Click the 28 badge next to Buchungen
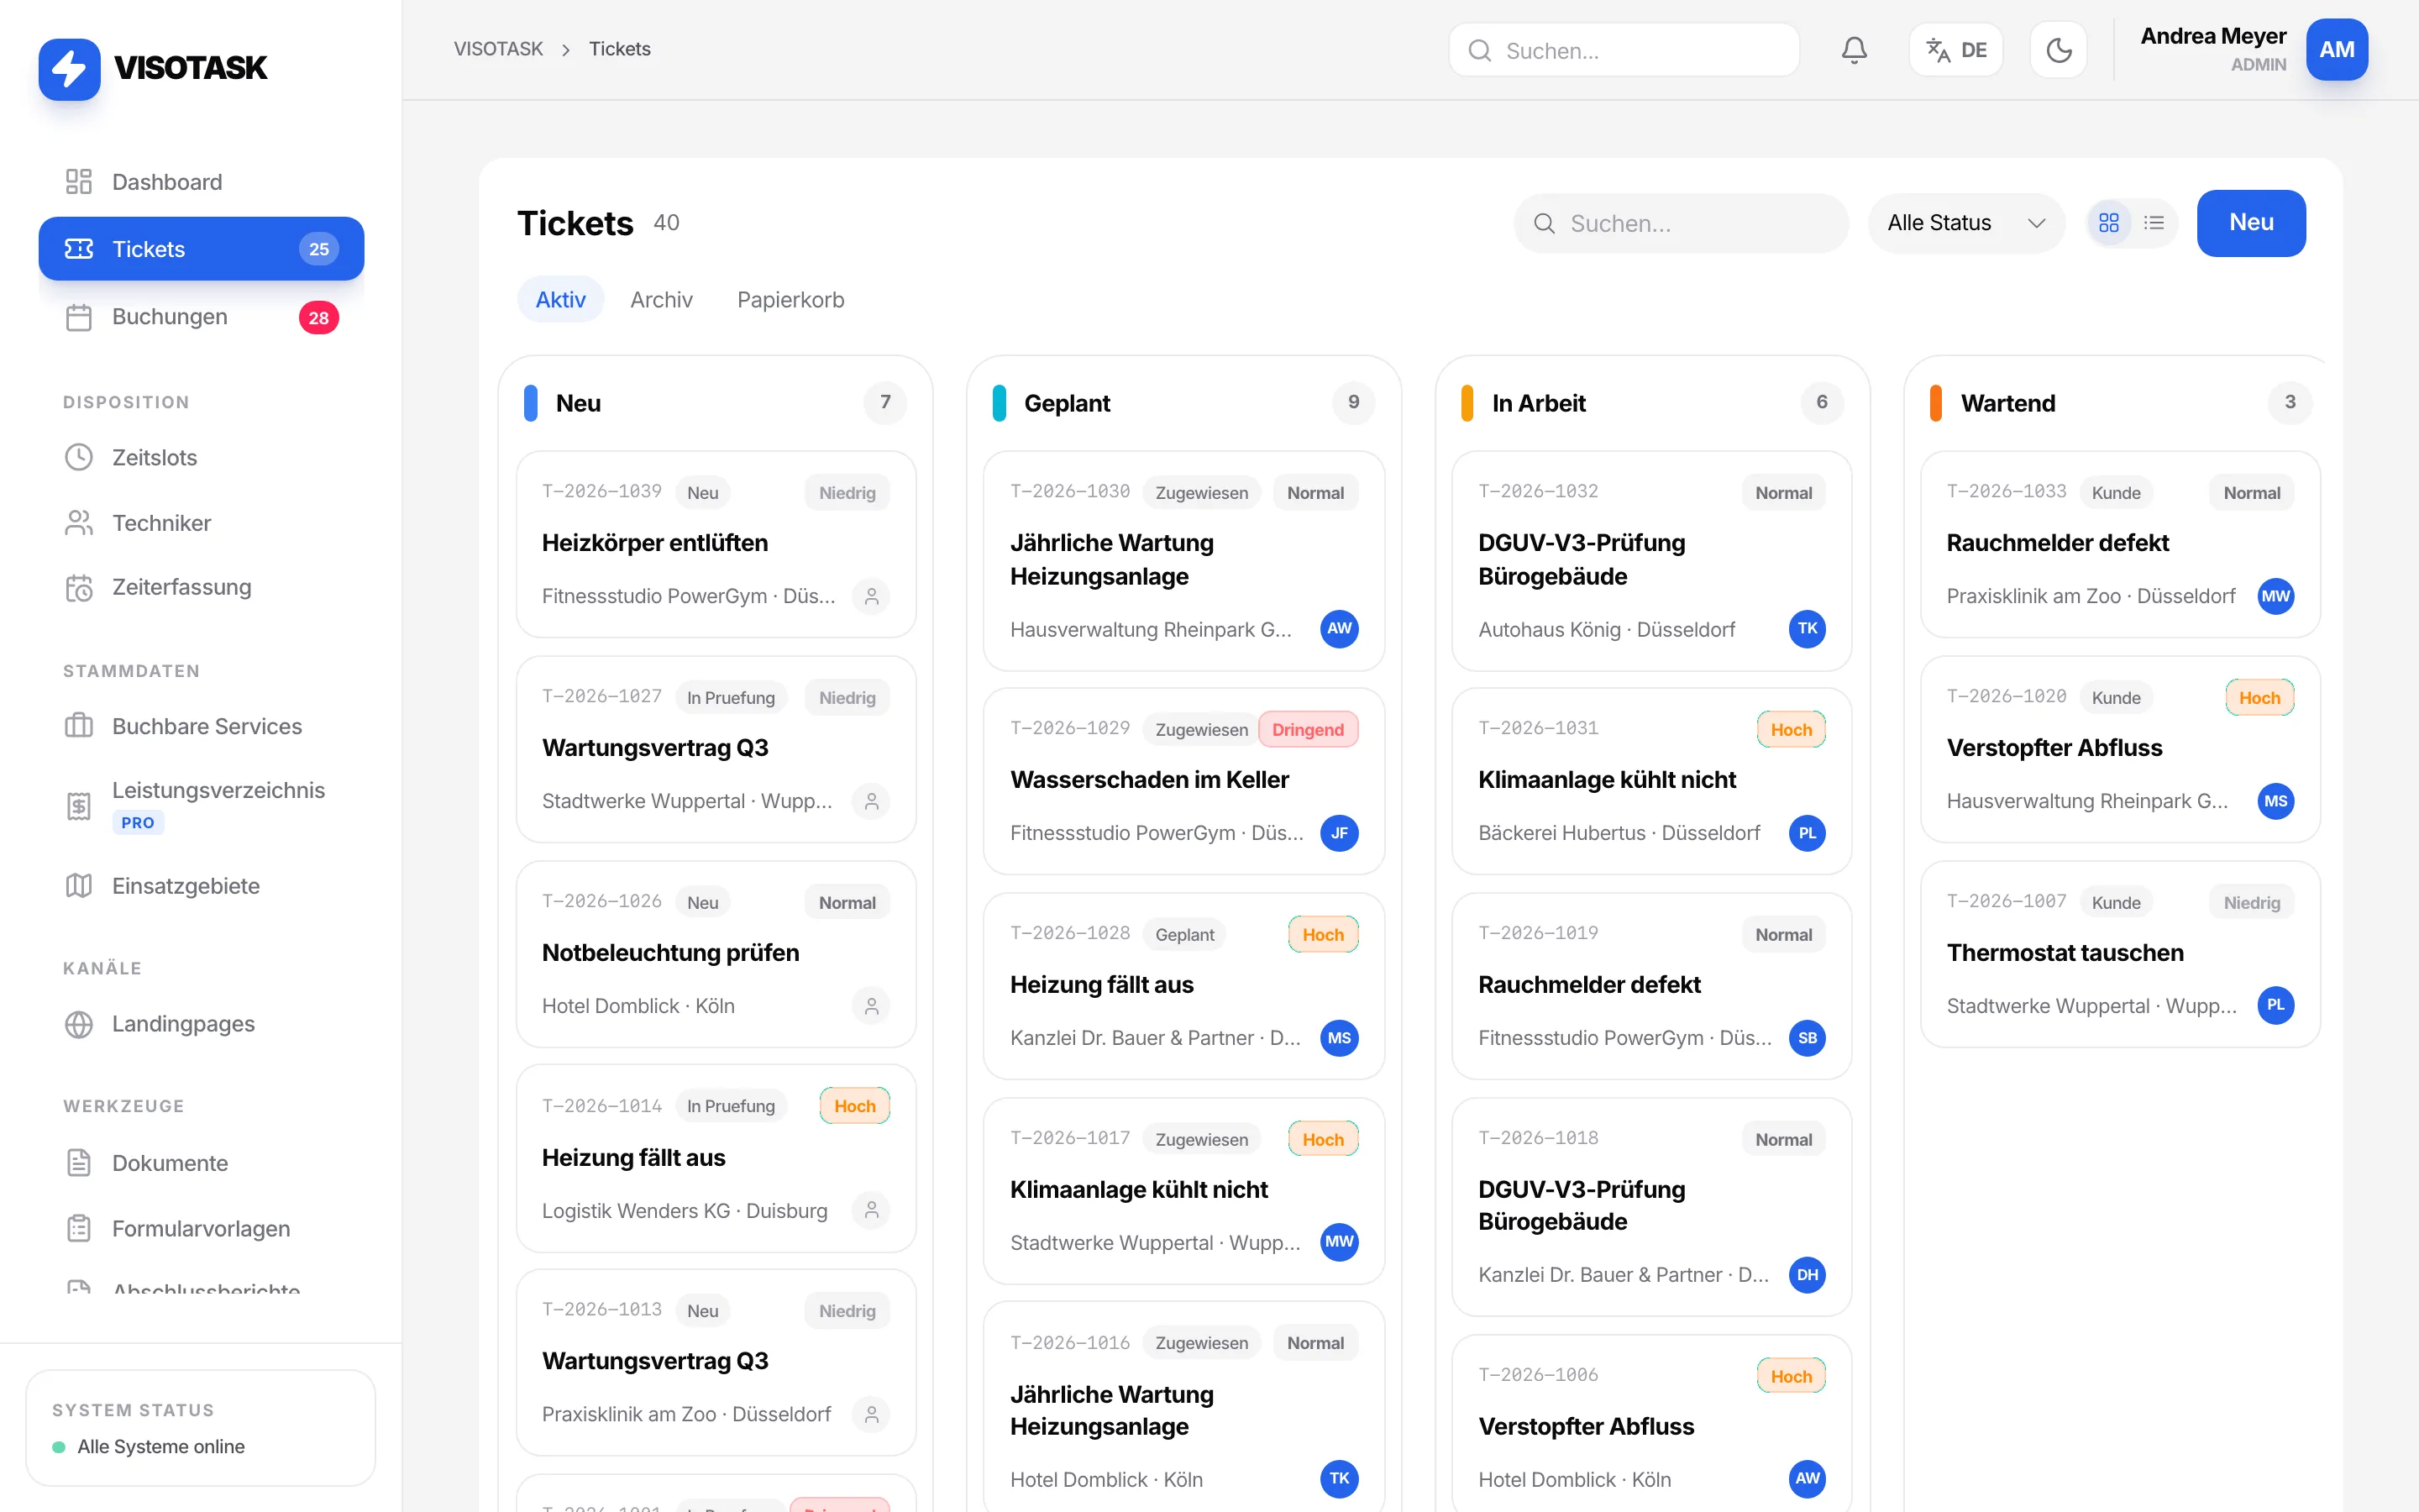This screenshot has width=2419, height=1512. 319,318
